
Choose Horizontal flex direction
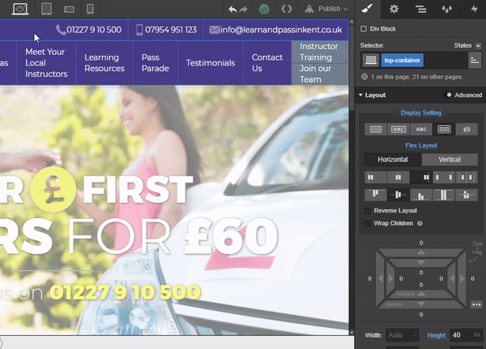[393, 159]
